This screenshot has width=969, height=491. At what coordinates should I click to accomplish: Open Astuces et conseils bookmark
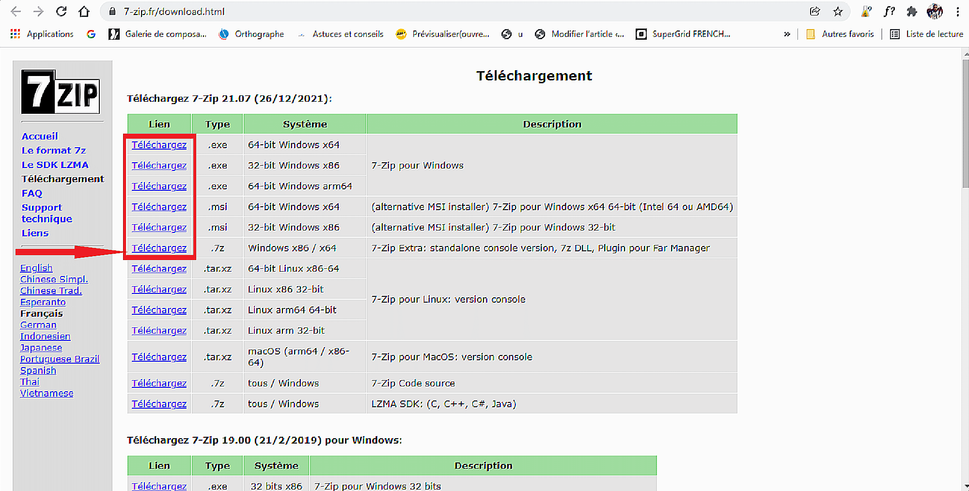[x=341, y=34]
